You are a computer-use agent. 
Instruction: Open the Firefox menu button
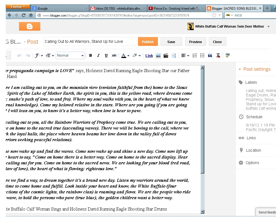tap(18, 7)
